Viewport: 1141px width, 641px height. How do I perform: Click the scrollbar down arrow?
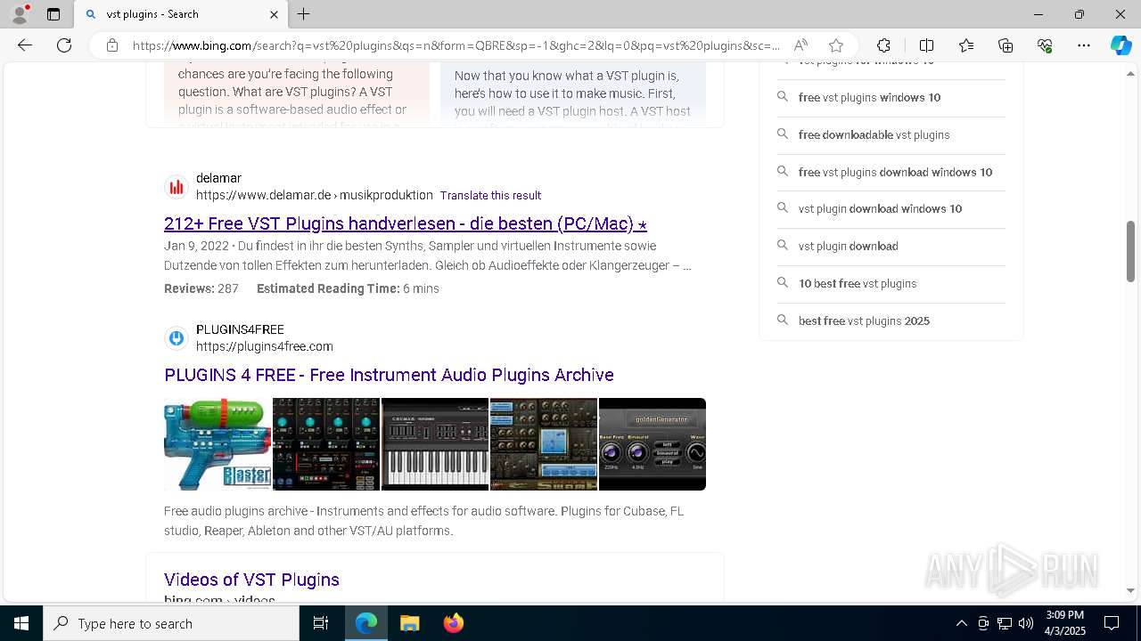click(1131, 590)
